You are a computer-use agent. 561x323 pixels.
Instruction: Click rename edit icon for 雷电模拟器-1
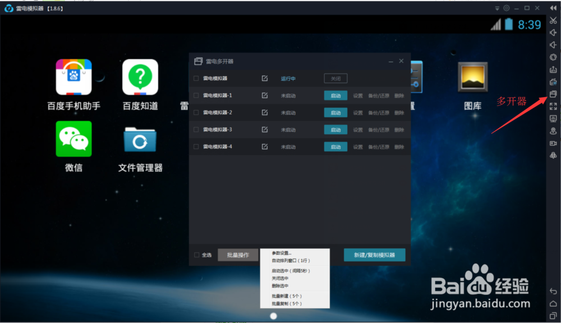[x=265, y=95]
